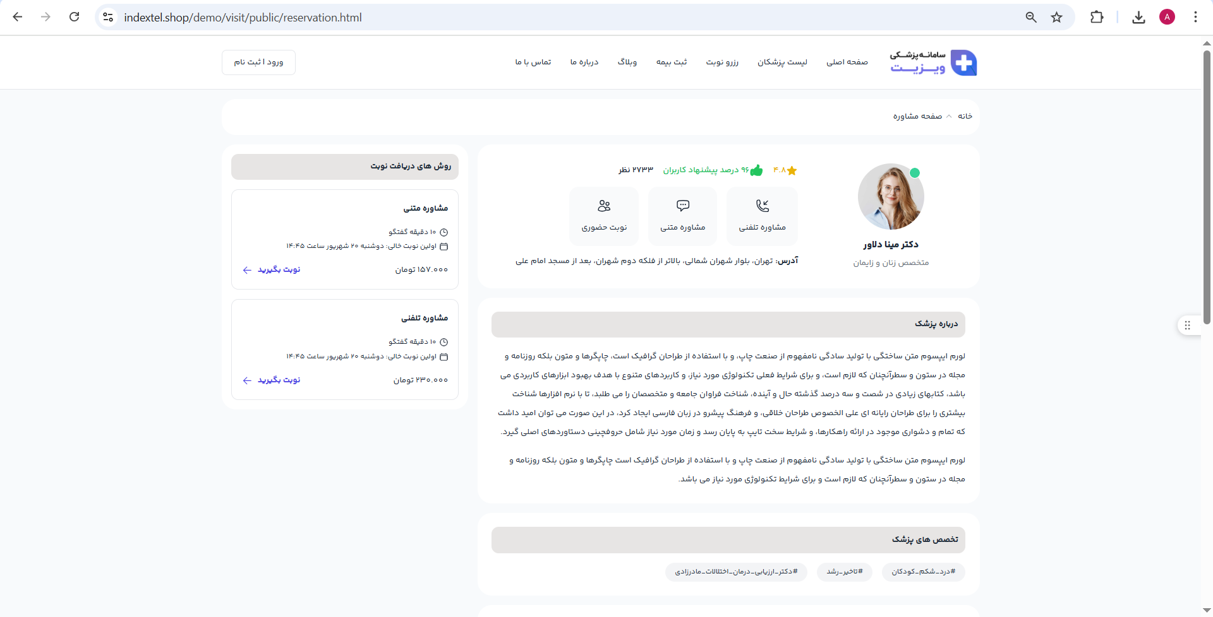Open the browser extensions puzzle icon

(x=1097, y=17)
